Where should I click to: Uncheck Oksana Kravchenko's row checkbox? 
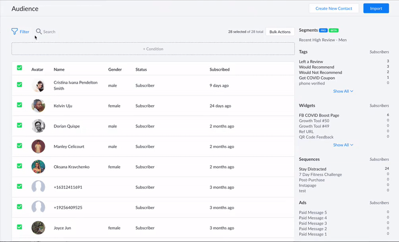(x=19, y=166)
